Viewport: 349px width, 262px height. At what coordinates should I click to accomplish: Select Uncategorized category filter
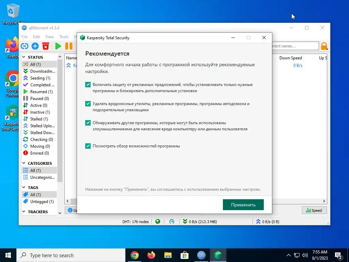coord(39,177)
